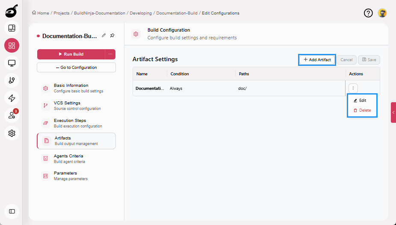Go to Projects breadcrumb link
This screenshot has height=225, width=396.
62,13
